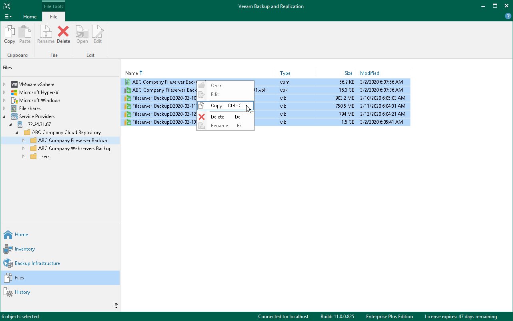The image size is (513, 321).
Task: Click Connected to: localhost status text
Action: pos(283,317)
